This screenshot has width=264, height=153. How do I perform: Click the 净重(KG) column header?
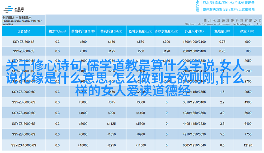[247, 31]
